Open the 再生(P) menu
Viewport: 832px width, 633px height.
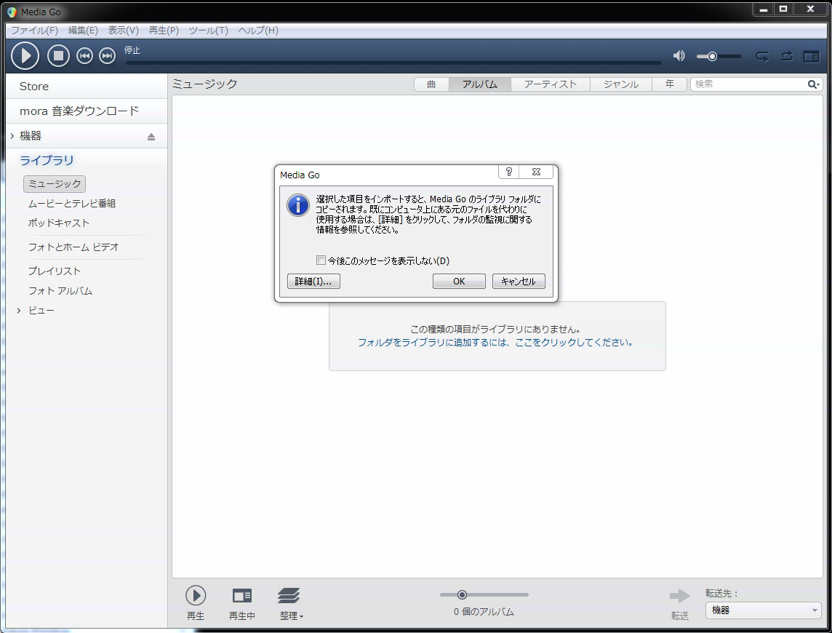(164, 31)
